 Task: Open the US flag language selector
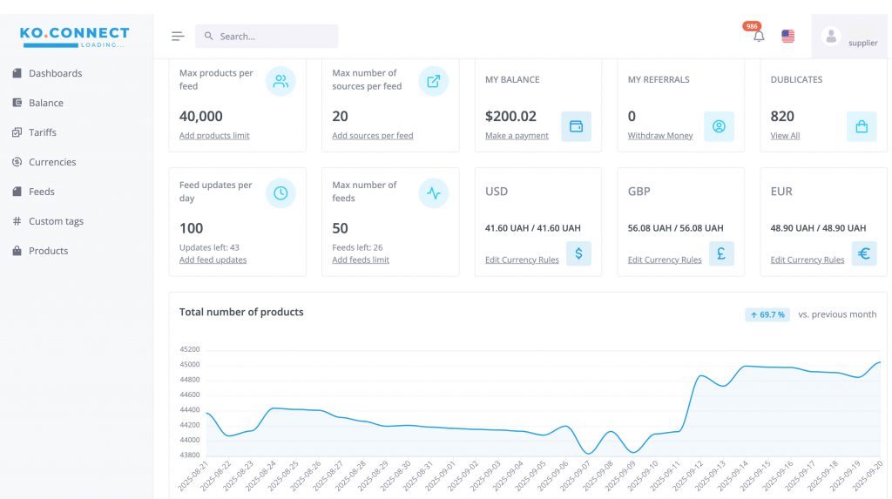pos(787,37)
